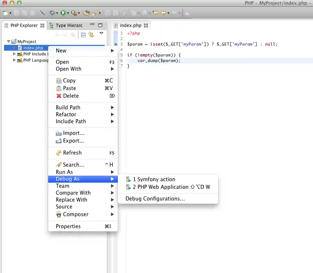Close the index.php editor tab
Image resolution: width=313 pixels, height=273 pixels.
click(x=146, y=26)
